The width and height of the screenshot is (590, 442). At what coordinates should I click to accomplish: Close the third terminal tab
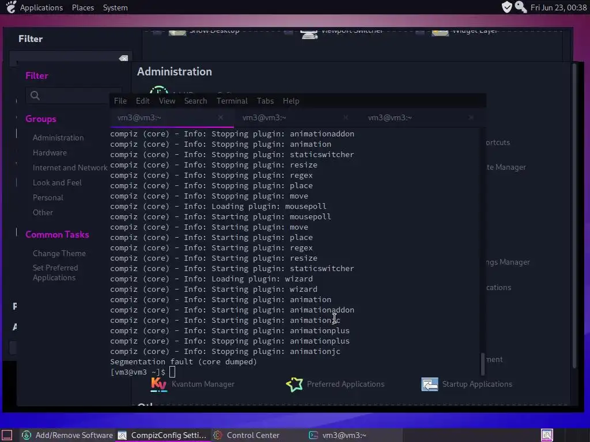tap(471, 117)
